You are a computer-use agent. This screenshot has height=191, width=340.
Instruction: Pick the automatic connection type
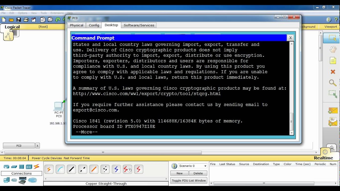click(49, 169)
